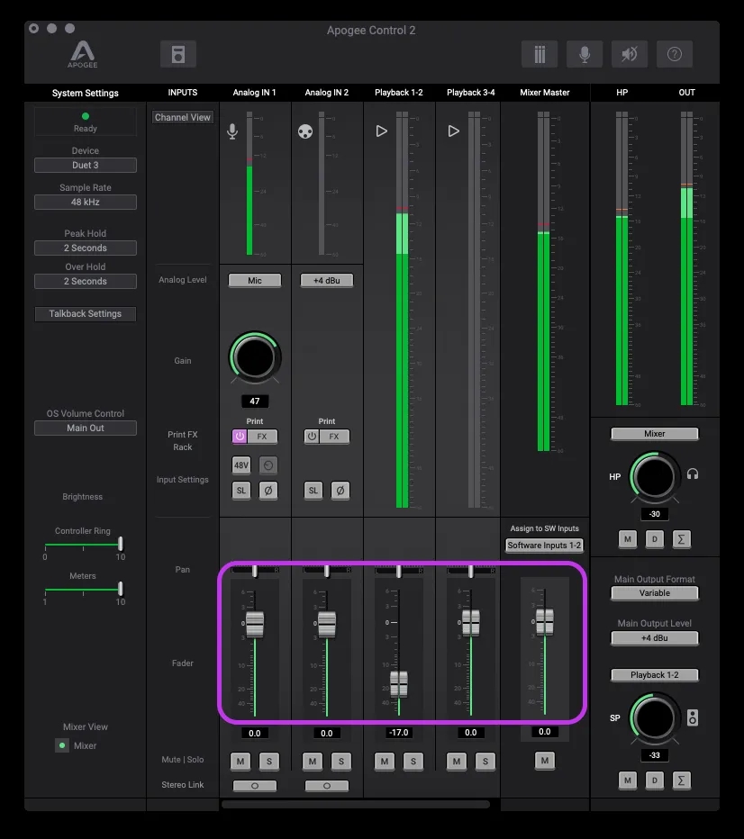
Task: Mute the Analog IN 2 channel
Action: [313, 761]
